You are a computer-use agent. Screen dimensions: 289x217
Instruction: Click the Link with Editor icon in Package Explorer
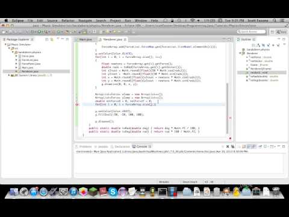(x=52, y=39)
